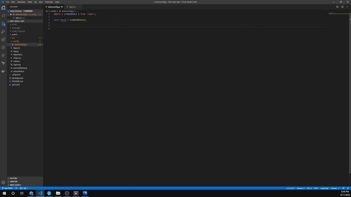
Task: Open the File menu
Action: pos(8,2)
